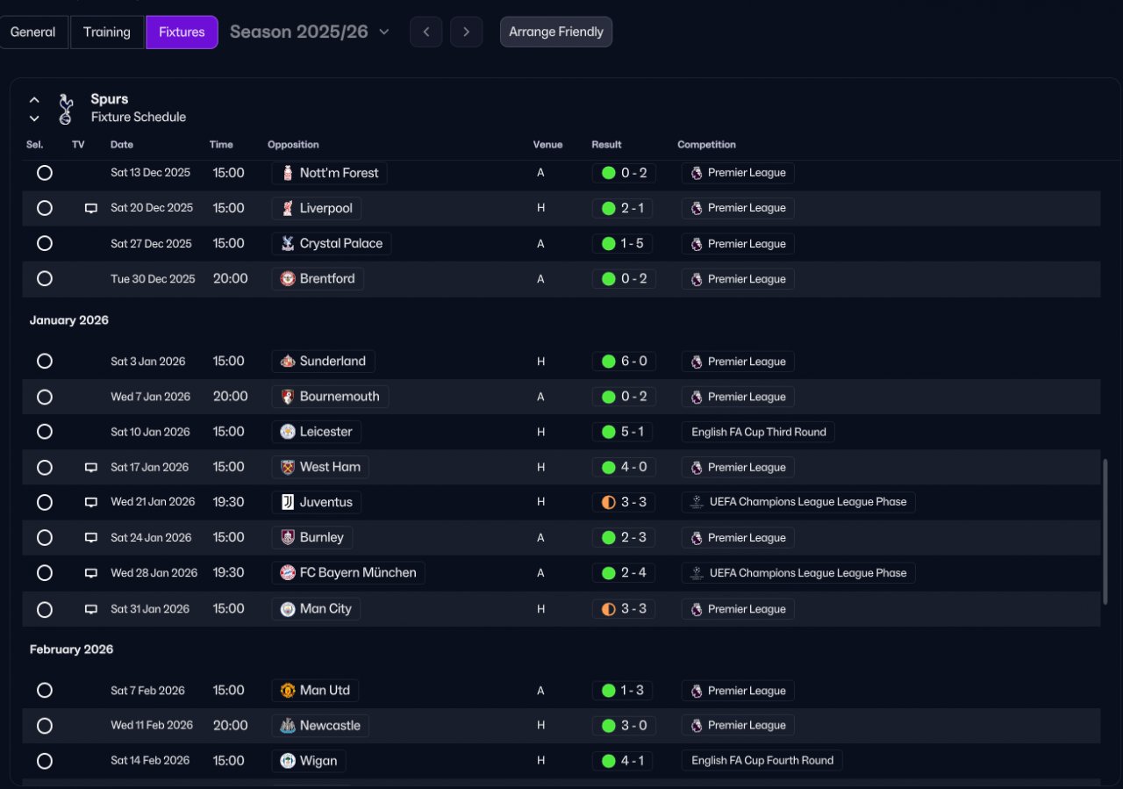Image resolution: width=1123 pixels, height=789 pixels.
Task: Click the Sat 24 Jan 2026 date
Action: coord(151,538)
